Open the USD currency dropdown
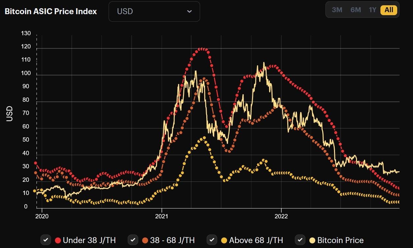 pos(154,11)
